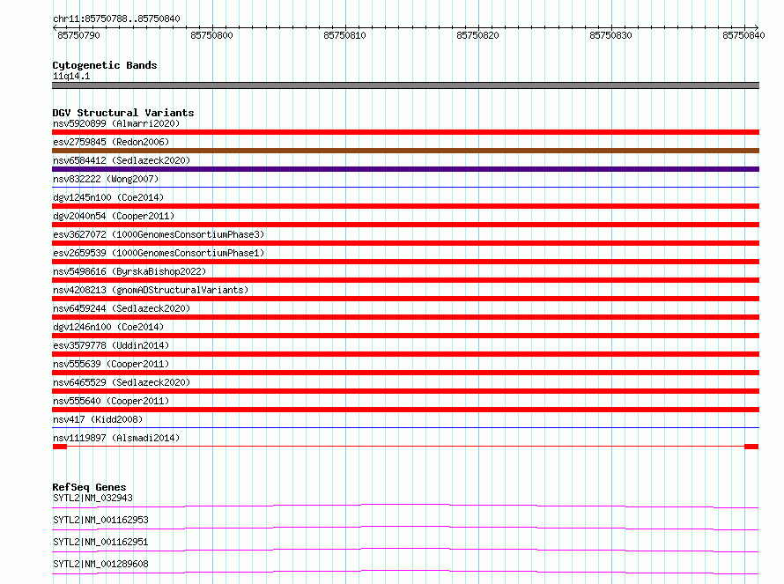The width and height of the screenshot is (784, 584).
Task: Open variant esv2659539 (1000GenomesConsortiumPhase1)
Action: 159,253
